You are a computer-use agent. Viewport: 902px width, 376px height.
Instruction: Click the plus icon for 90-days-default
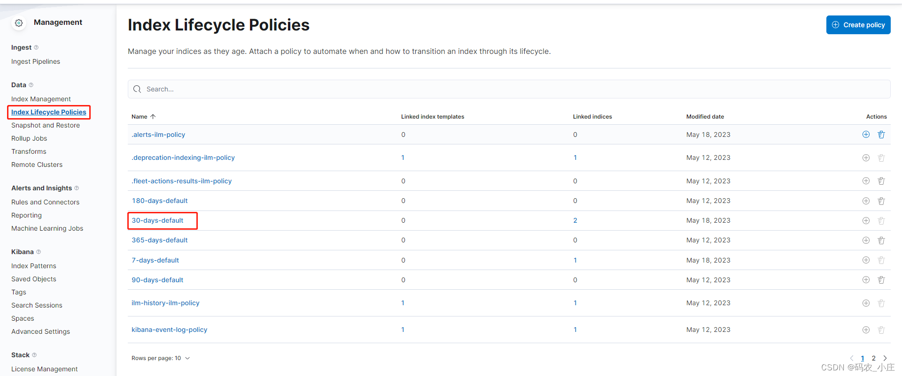pyautogui.click(x=866, y=280)
